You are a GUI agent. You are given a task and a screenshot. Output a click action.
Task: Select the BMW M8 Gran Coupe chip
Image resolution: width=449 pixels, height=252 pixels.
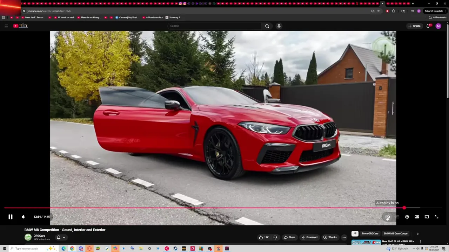point(396,233)
